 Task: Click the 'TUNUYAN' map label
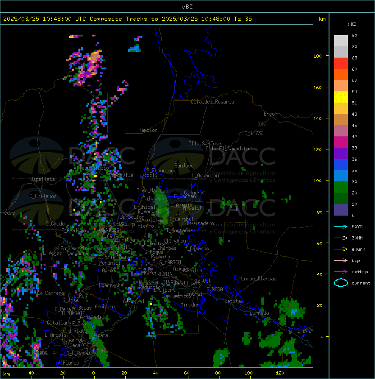[96, 350]
